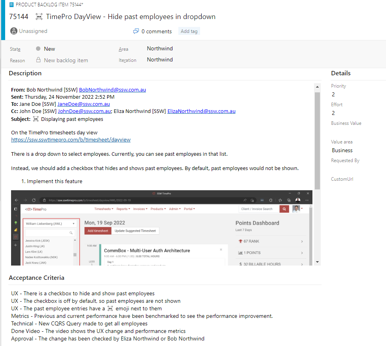The height and width of the screenshot is (346, 386).
Task: Open the timesheet dayview URL link
Action: pyautogui.click(x=71, y=140)
